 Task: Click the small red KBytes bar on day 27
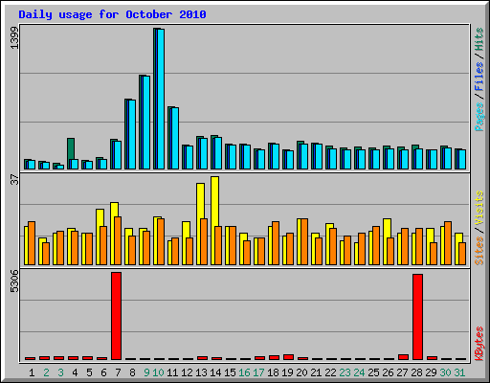403,357
